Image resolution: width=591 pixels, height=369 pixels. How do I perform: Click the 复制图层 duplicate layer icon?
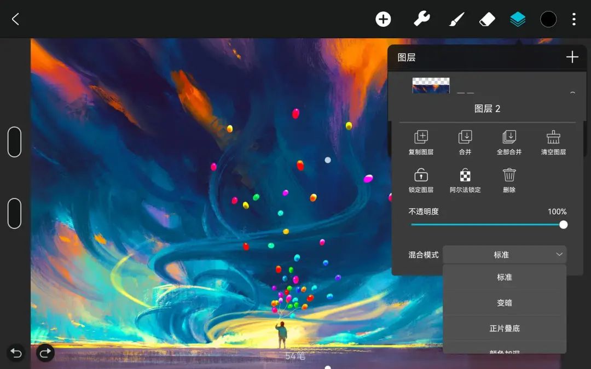click(x=421, y=137)
